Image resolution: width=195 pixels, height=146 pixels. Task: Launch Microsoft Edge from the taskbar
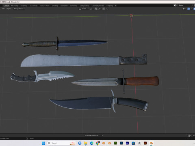(92, 143)
